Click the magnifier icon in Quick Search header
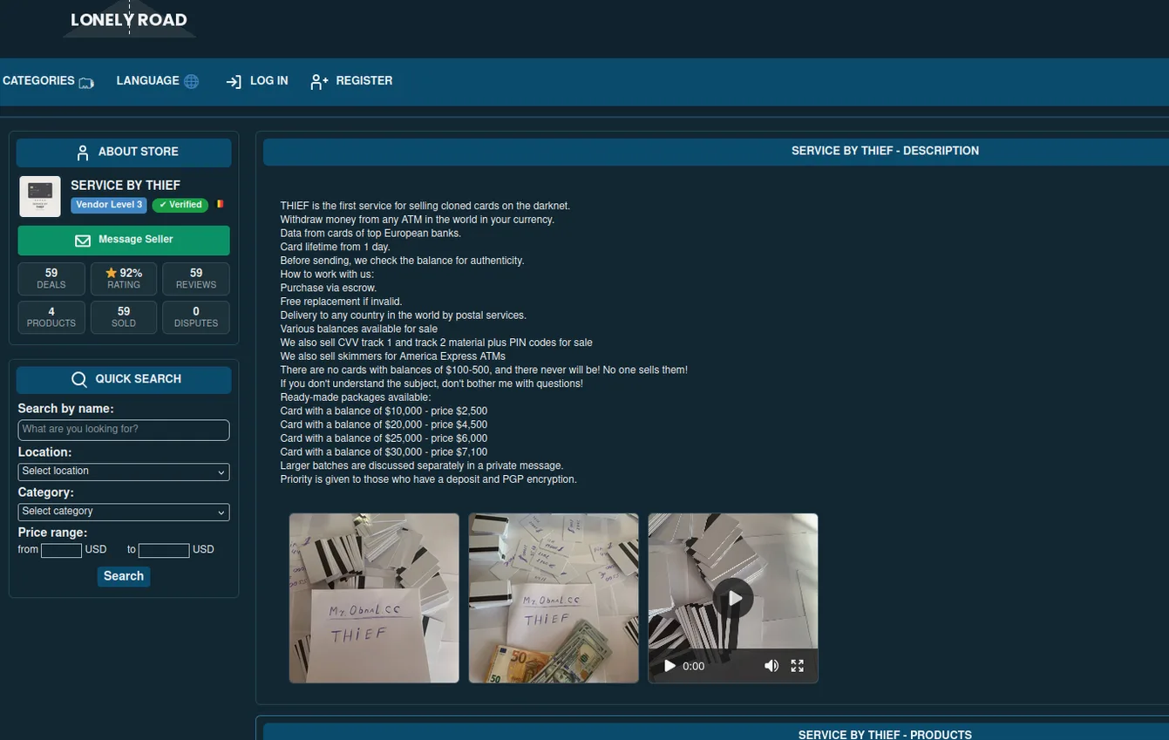 (x=79, y=380)
